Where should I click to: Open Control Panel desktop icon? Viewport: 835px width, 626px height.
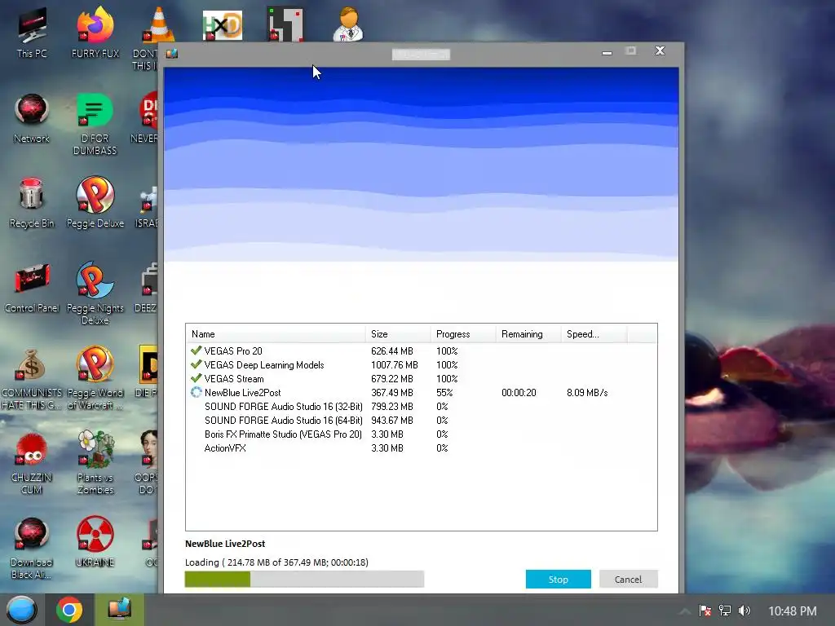coord(32,288)
